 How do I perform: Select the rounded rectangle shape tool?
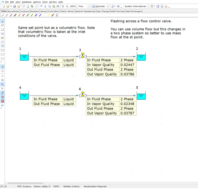coord(3,54)
